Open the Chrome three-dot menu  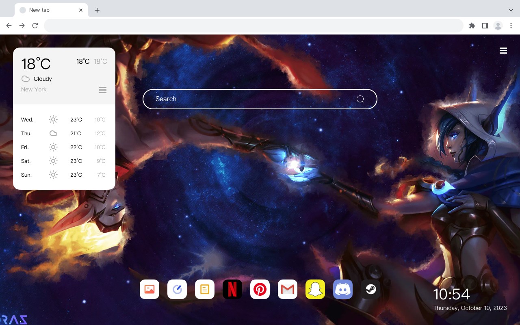pos(511,26)
